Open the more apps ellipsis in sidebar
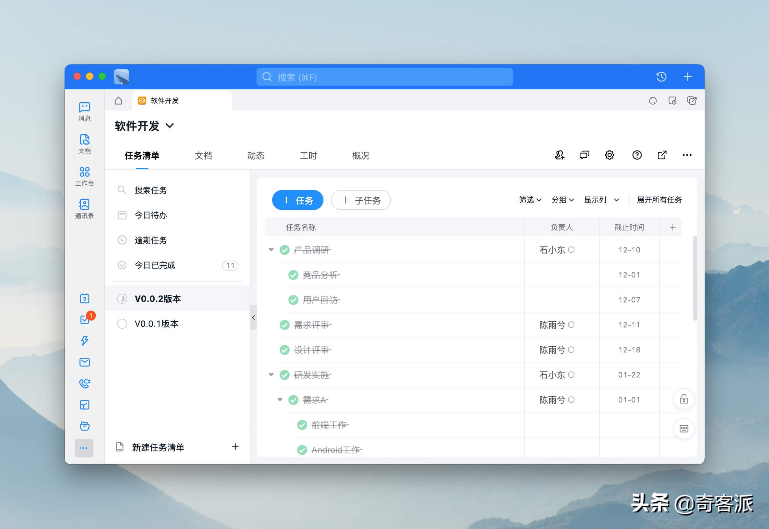769x529 pixels. (x=84, y=448)
